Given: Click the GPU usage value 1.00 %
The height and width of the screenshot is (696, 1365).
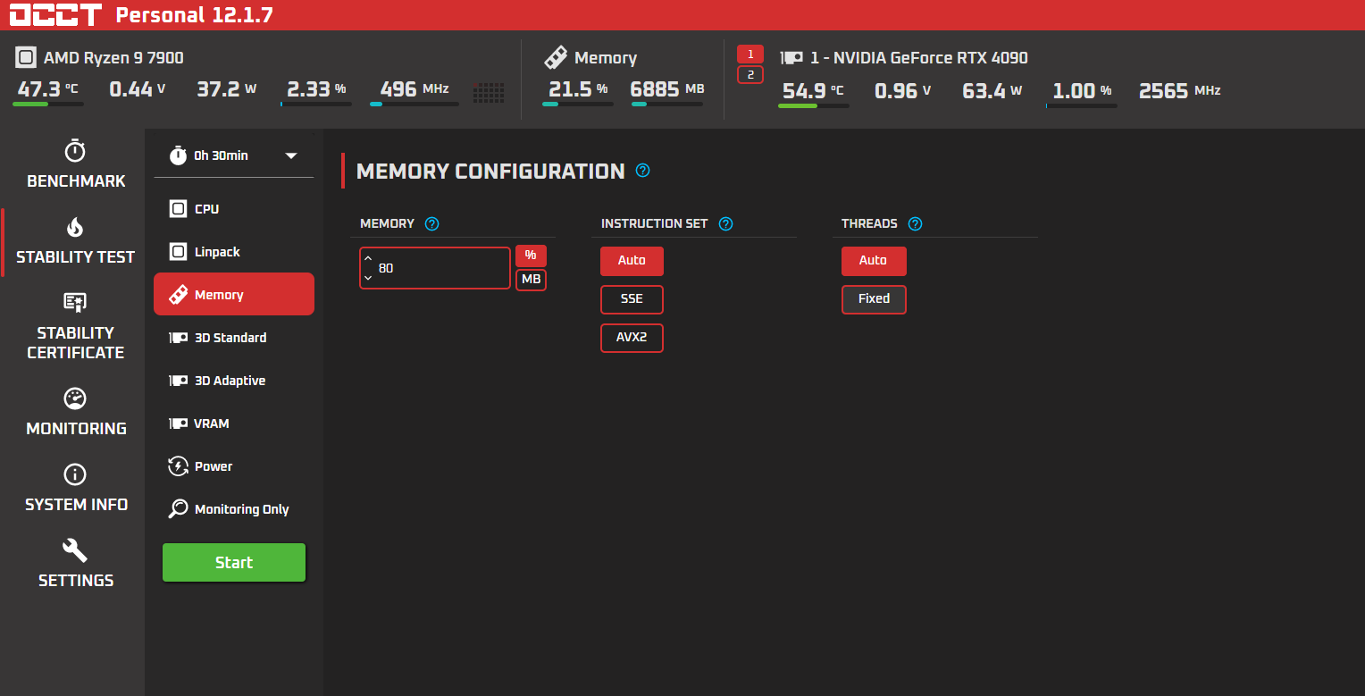Looking at the screenshot, I should pyautogui.click(x=1082, y=91).
